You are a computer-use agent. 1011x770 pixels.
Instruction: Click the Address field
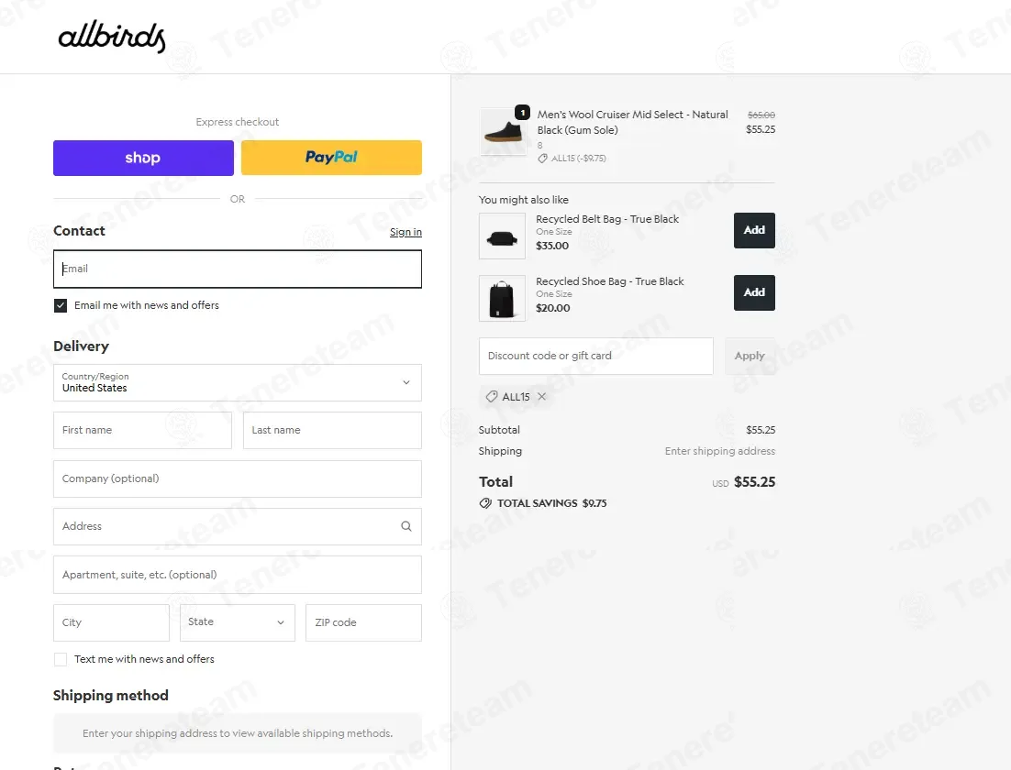[238, 526]
